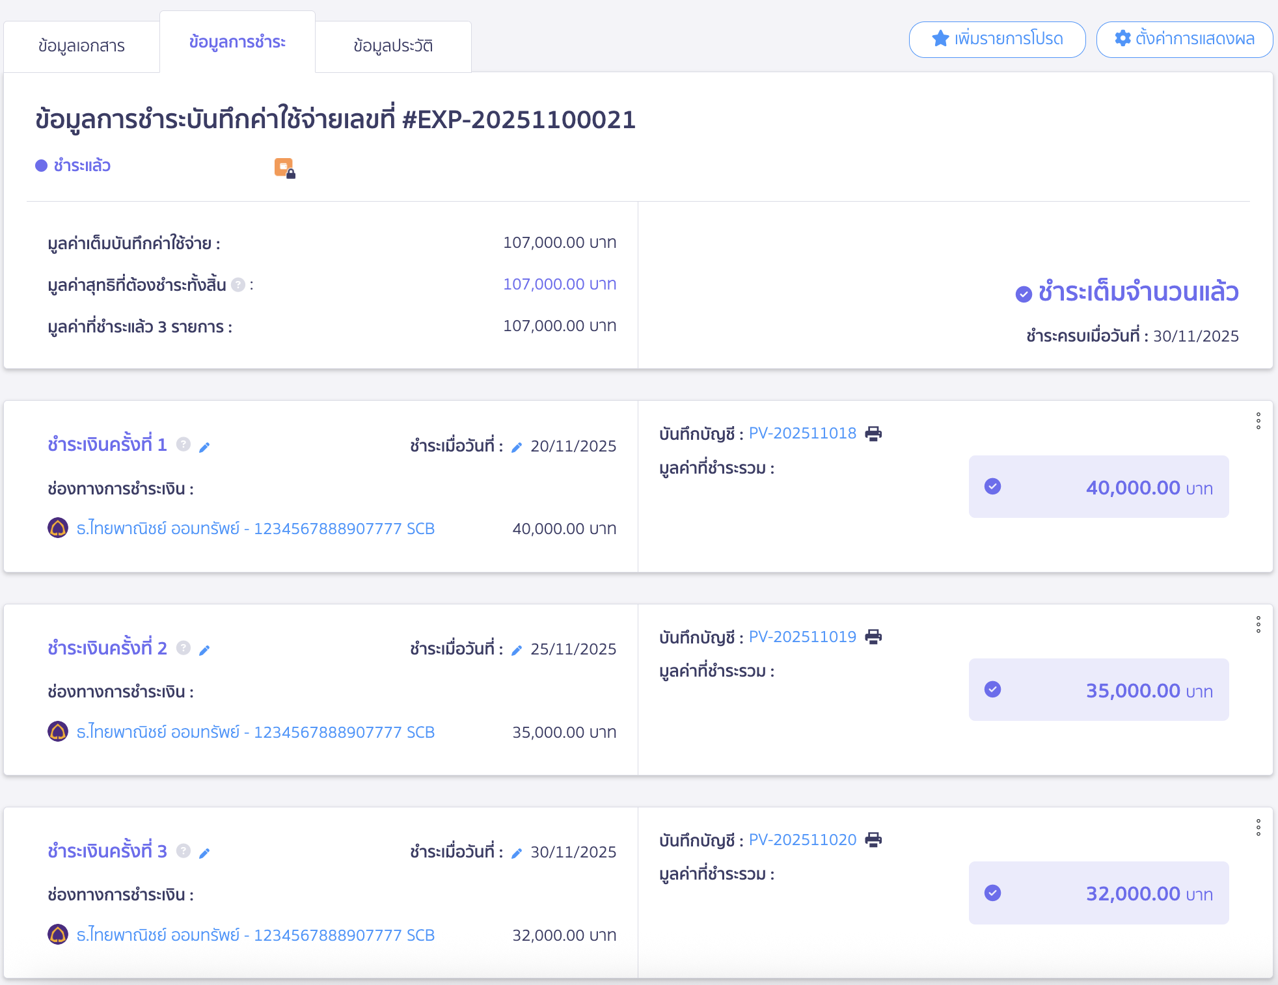
Task: Switch to the ข้อมูลประวัติ tab
Action: click(x=393, y=46)
